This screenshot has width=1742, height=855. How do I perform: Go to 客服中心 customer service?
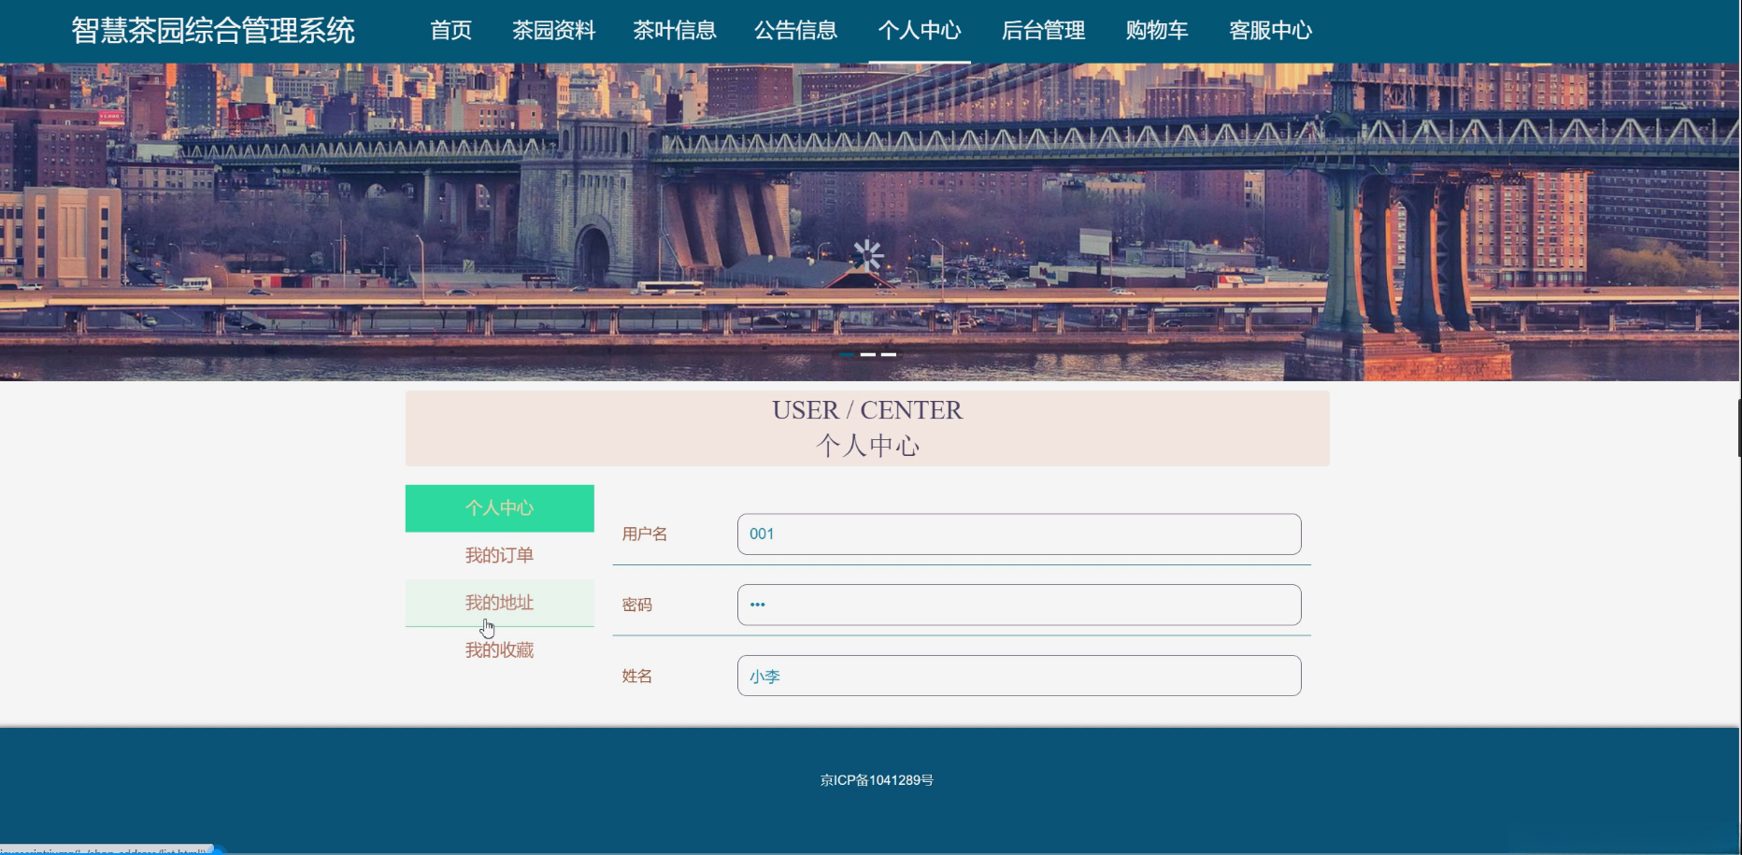coord(1270,31)
